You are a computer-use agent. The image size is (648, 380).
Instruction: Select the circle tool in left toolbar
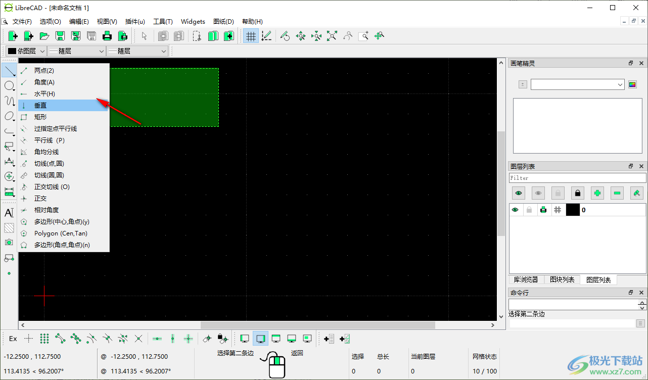tap(9, 85)
